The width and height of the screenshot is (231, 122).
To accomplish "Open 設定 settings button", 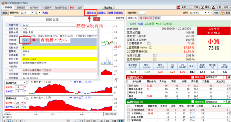I will [226, 7].
